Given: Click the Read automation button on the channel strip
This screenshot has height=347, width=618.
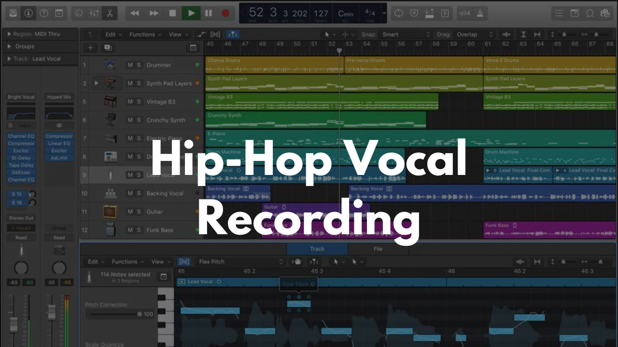Looking at the screenshot, I should (20, 237).
